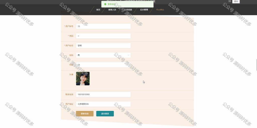The image size is (257, 128).
Task: Focus the 联系电话 phone number field
Action: 103,94
